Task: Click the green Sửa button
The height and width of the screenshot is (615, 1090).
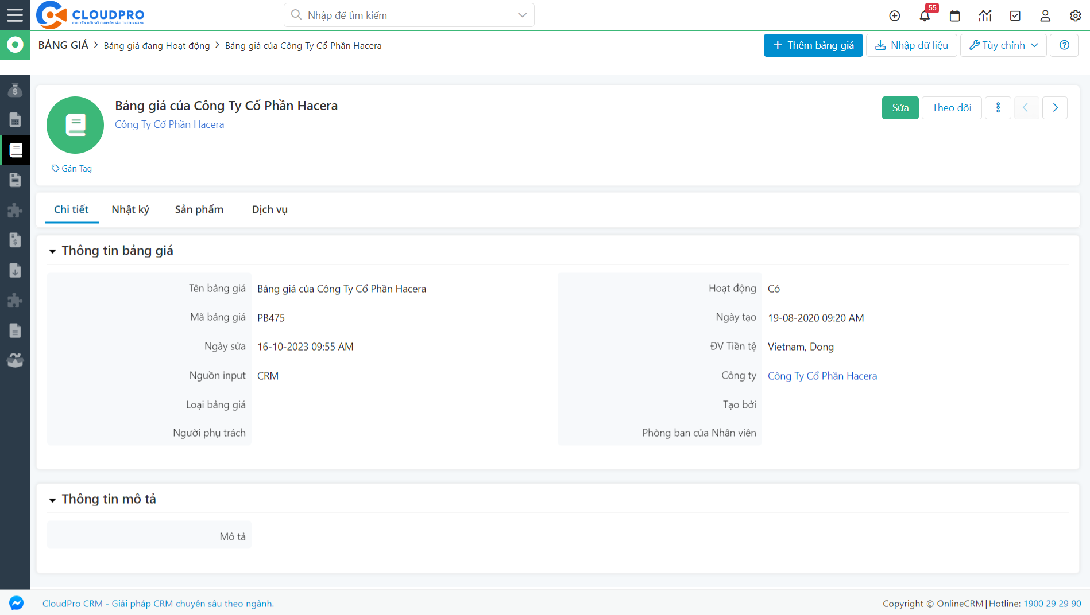Action: (x=900, y=108)
